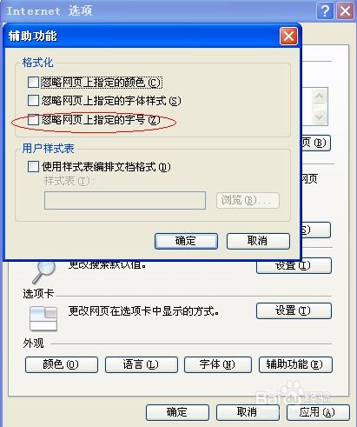Open the 语言(L) settings
This screenshot has width=357, height=427.
[x=141, y=364]
